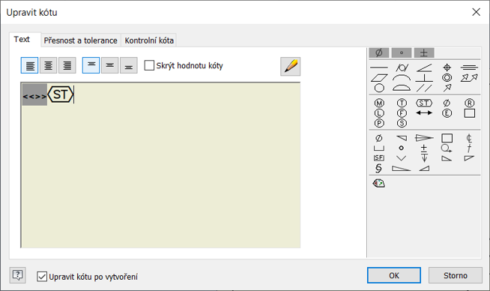The image size is (490, 291).
Task: Insert the circled F modifier
Action: (402, 113)
